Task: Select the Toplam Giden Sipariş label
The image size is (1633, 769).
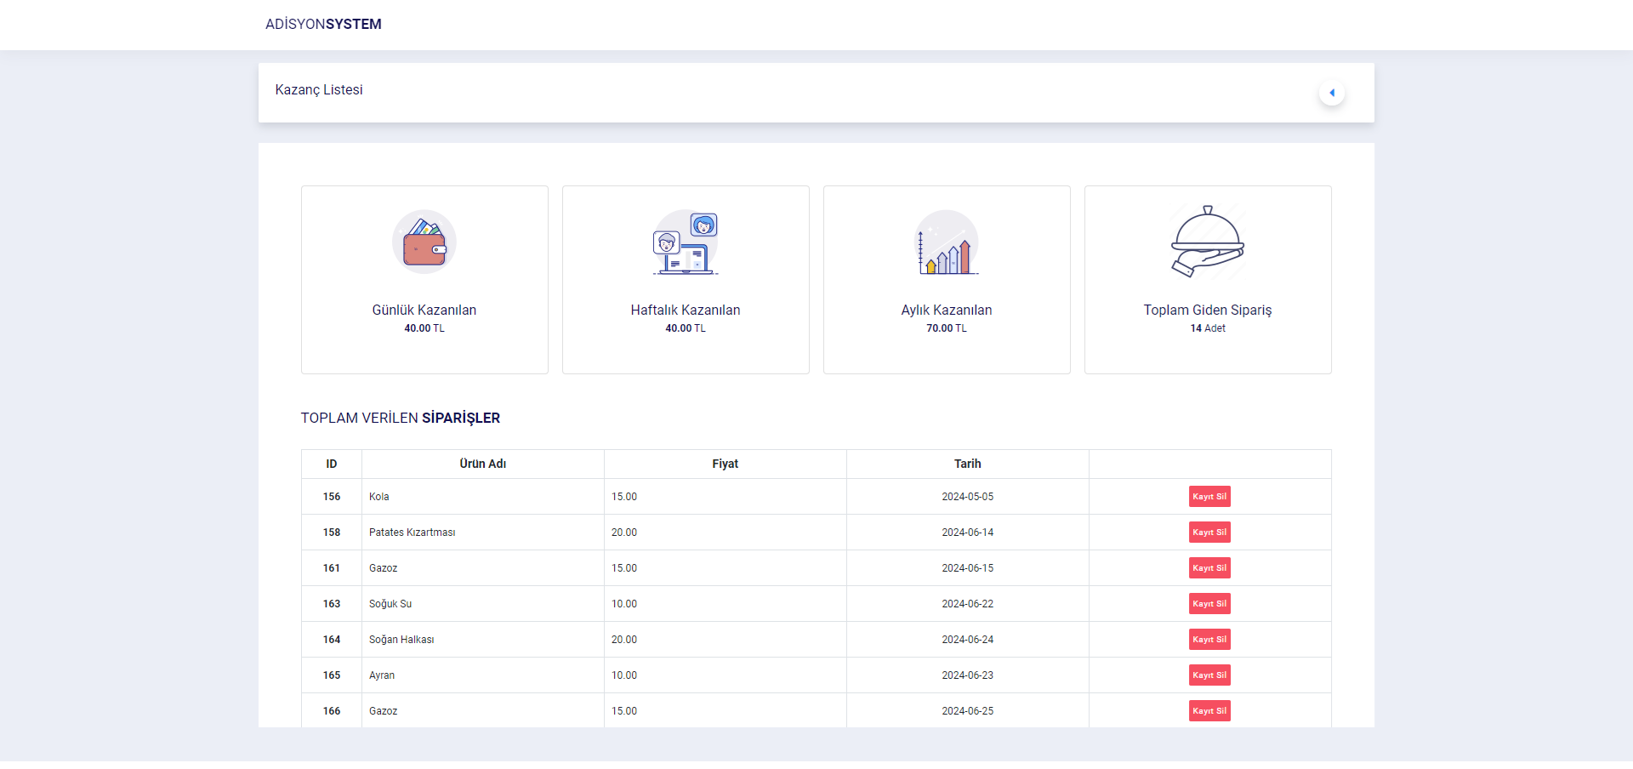Action: click(x=1208, y=310)
